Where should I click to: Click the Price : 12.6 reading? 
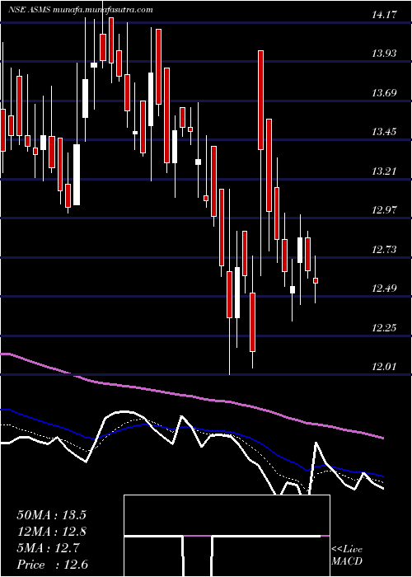(x=52, y=565)
